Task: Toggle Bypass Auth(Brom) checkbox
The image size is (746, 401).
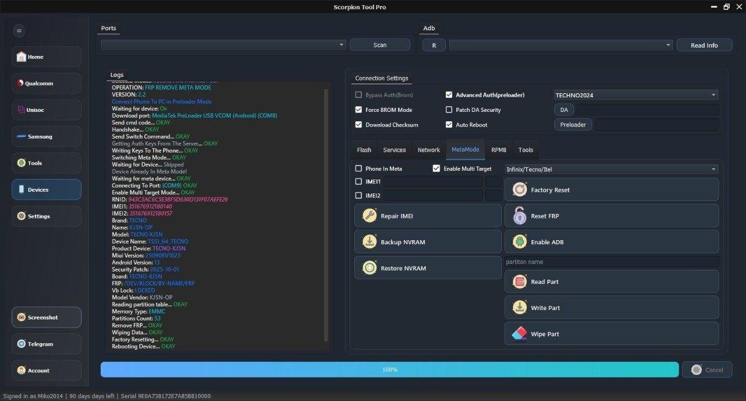Action: [358, 94]
